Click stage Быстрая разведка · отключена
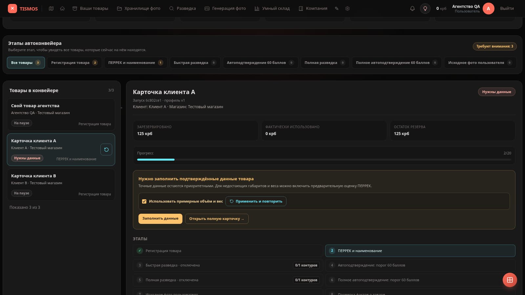This screenshot has height=295, width=525. click(228, 265)
